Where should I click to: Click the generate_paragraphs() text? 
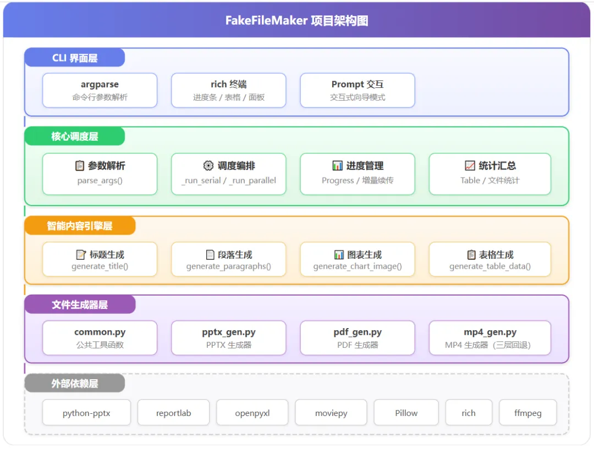tap(228, 267)
